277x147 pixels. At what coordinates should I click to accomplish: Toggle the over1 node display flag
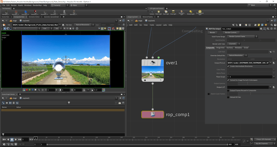click(162, 63)
